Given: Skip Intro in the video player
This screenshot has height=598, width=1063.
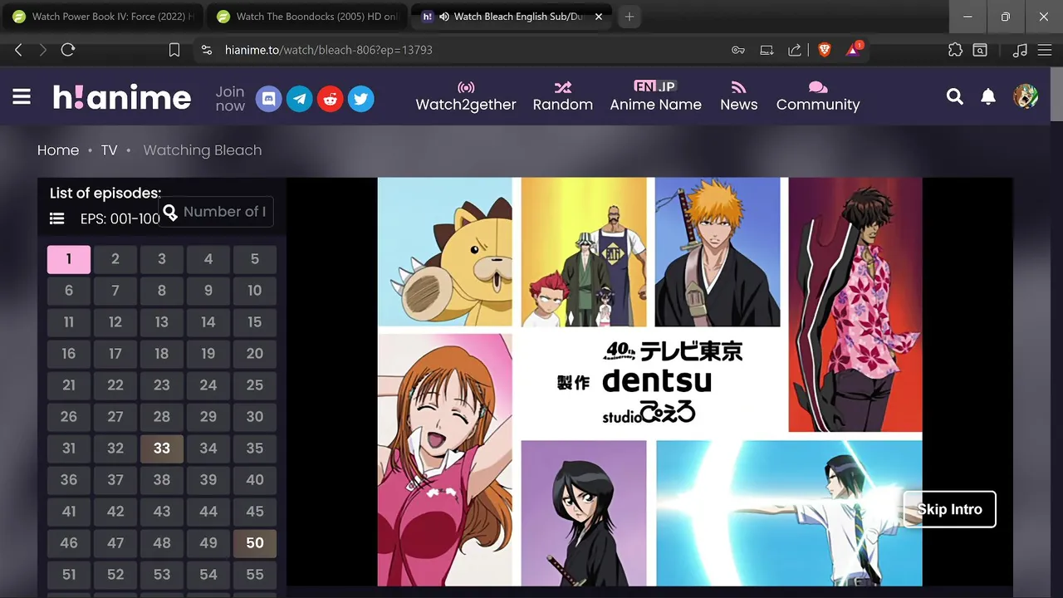Looking at the screenshot, I should coord(949,509).
